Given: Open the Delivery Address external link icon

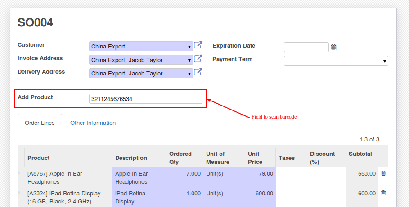Looking at the screenshot, I should click(x=198, y=72).
